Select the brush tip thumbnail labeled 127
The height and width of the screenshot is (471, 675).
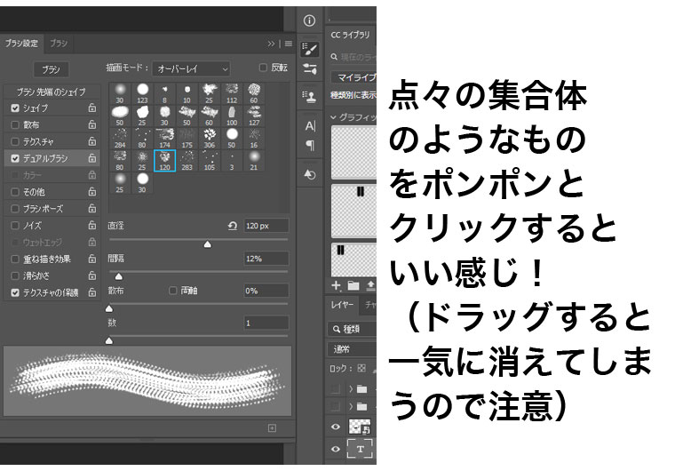(254, 116)
